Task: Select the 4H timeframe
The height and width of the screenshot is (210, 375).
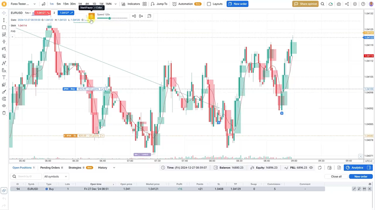Action: (87, 4)
